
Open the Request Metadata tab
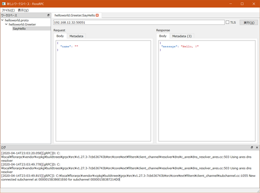pyautogui.click(x=76, y=36)
